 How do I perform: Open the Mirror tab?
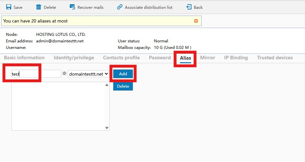207,58
